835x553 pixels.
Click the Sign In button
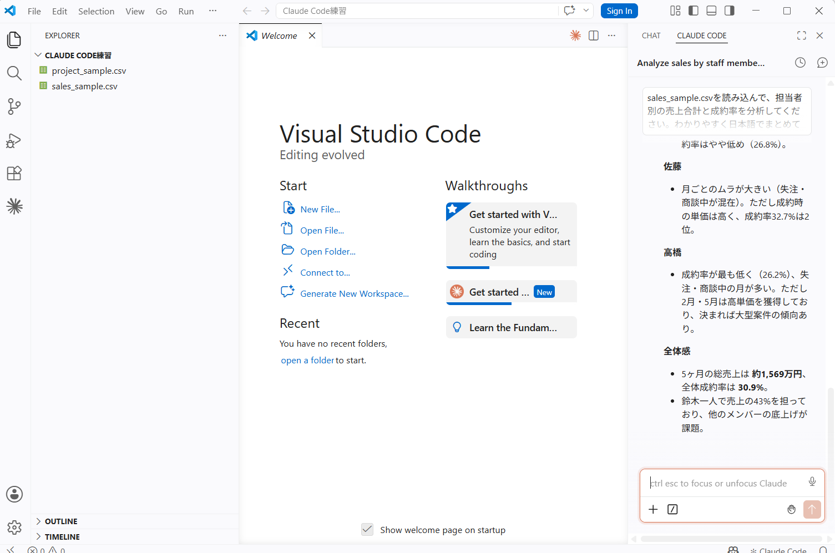619,11
